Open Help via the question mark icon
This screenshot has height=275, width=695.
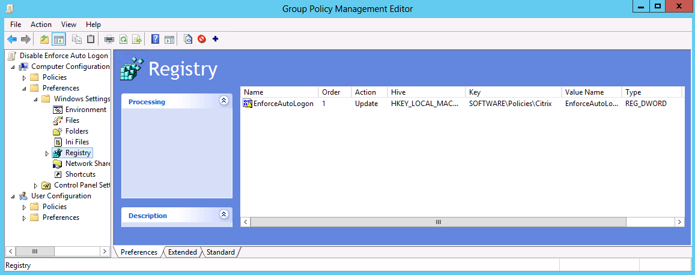point(155,40)
